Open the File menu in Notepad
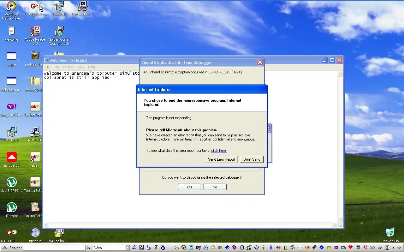Screen dimensions: 404x252 tap(47, 67)
